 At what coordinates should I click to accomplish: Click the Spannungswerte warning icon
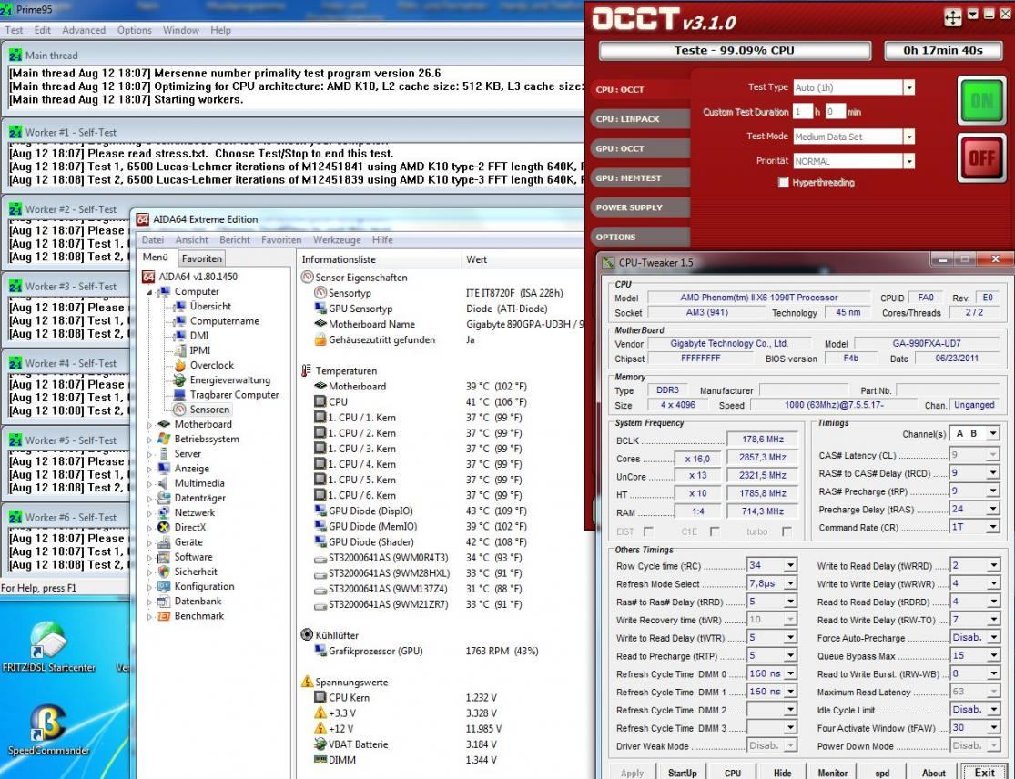click(307, 682)
